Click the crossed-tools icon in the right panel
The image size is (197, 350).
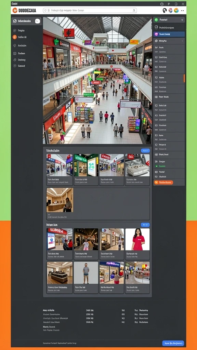156,161
